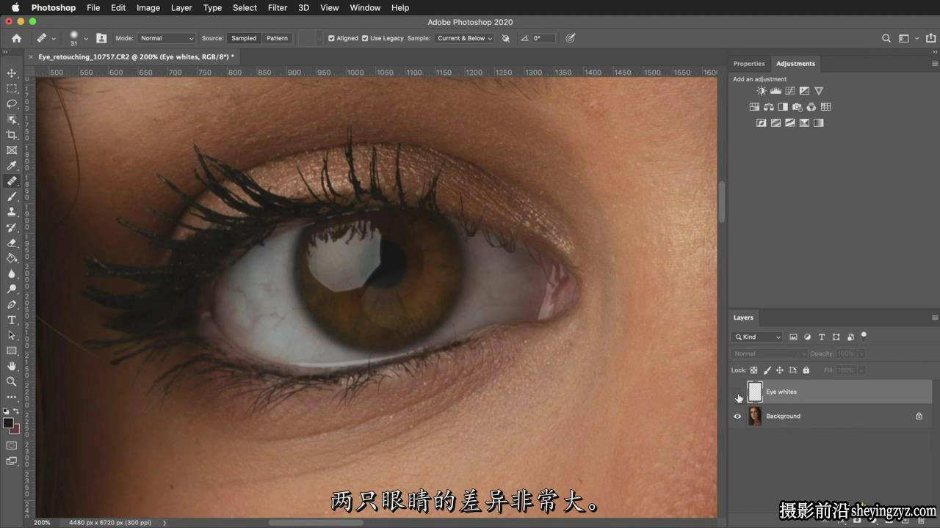
Task: Add an Invert adjustment
Action: [762, 123]
